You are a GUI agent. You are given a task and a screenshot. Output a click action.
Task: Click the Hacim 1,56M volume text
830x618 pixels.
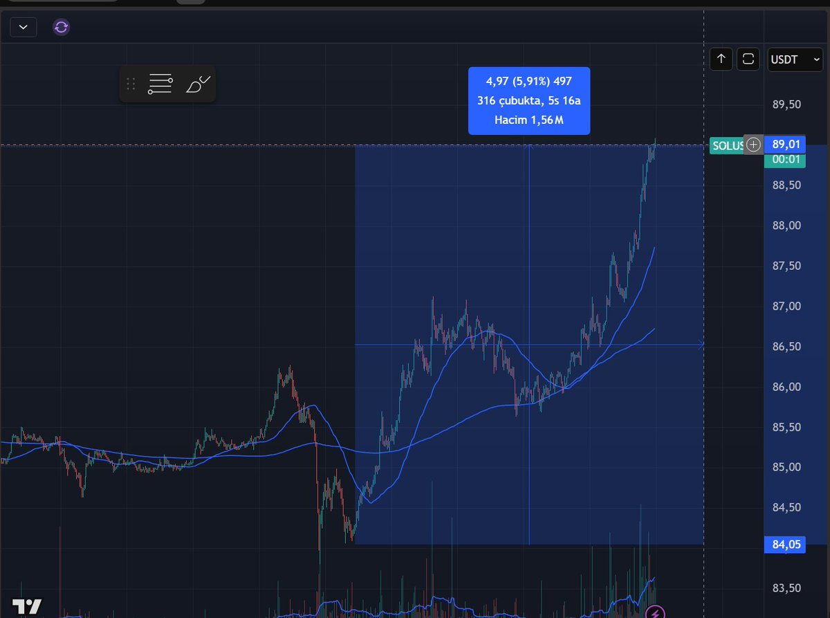coord(529,121)
